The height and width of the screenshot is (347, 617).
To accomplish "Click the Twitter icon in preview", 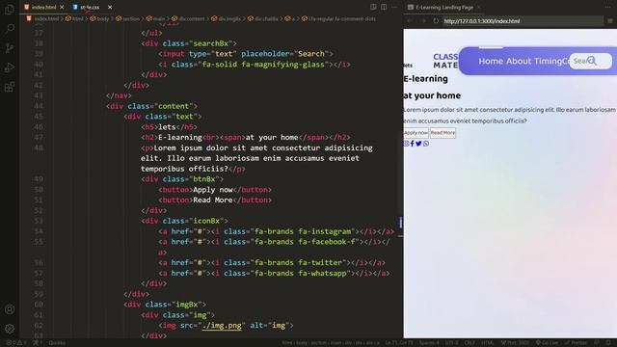I will (x=418, y=144).
